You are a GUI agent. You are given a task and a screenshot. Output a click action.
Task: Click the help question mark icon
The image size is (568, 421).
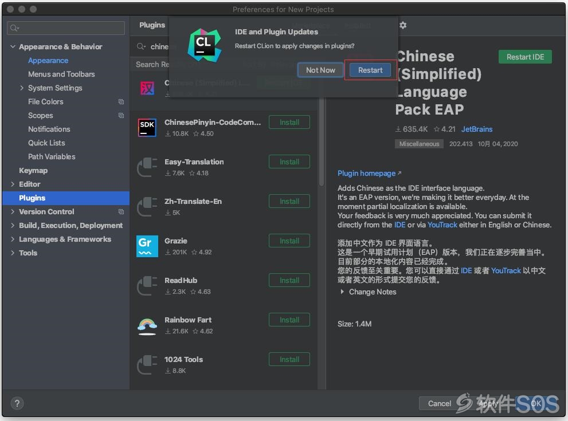click(x=17, y=403)
